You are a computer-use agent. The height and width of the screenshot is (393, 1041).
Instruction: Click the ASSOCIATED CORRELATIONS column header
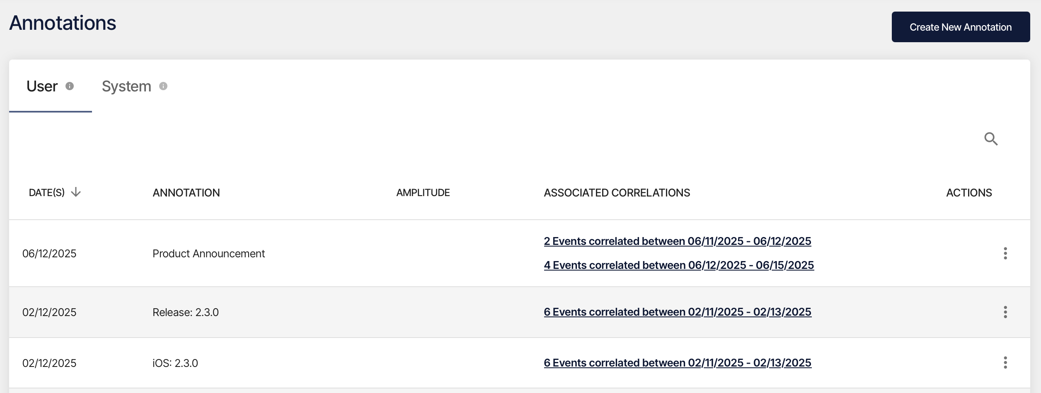(x=617, y=193)
